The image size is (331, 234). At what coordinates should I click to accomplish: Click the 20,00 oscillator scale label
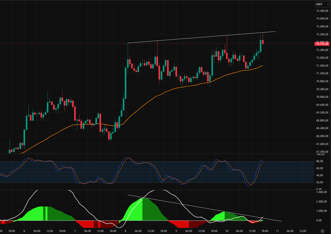point(319,182)
